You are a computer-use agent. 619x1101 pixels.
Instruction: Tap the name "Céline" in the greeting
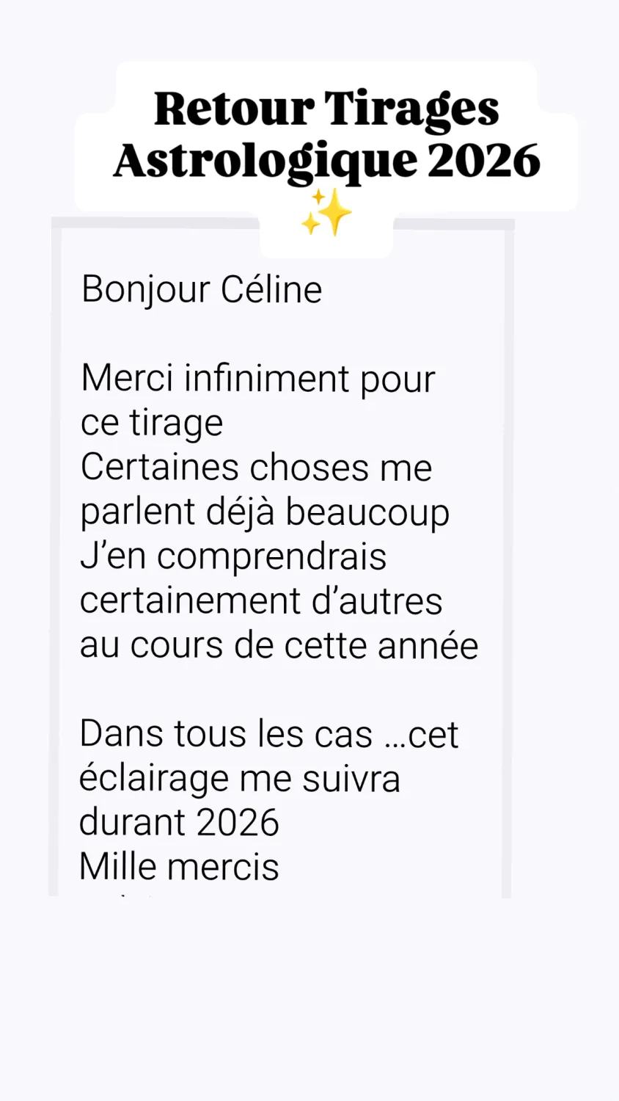[271, 289]
